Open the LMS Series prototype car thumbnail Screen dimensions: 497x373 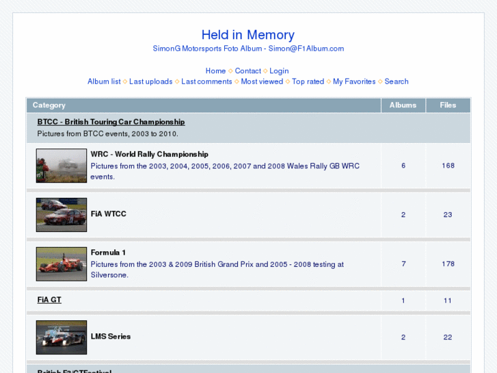62,337
